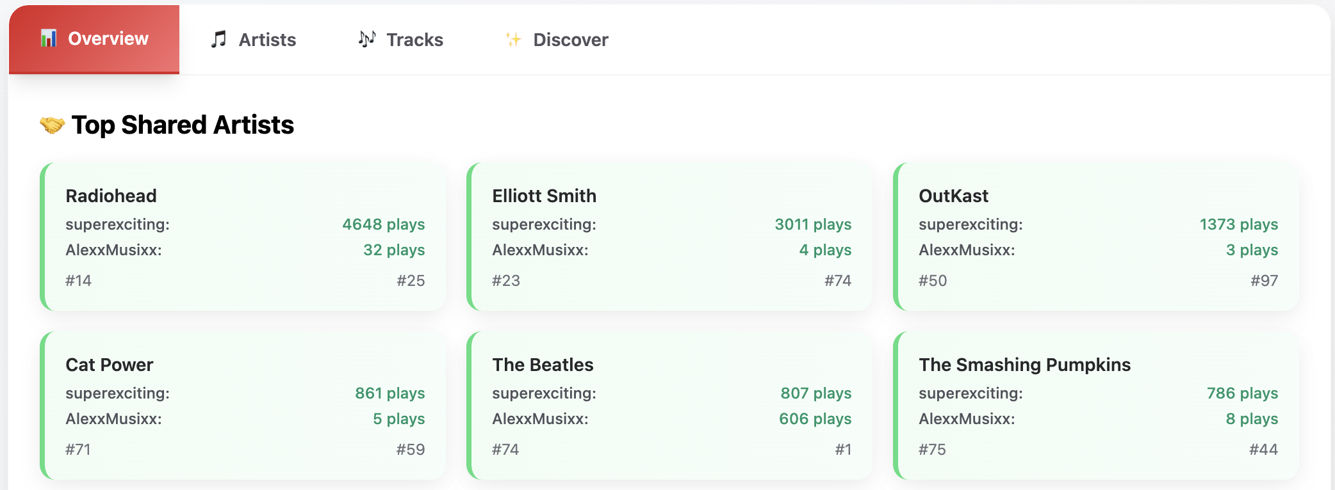Image resolution: width=1335 pixels, height=490 pixels.
Task: Click the bar chart icon on Overview tab
Action: (49, 38)
